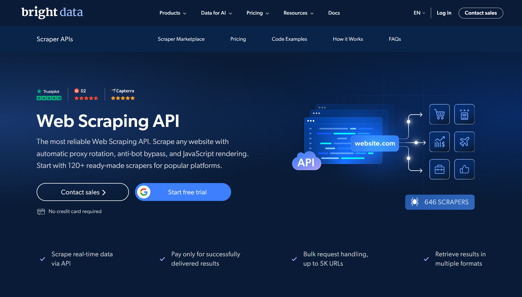Select the financial chart scraper icon
Viewport: 522px width, 297px height.
pyautogui.click(x=439, y=142)
